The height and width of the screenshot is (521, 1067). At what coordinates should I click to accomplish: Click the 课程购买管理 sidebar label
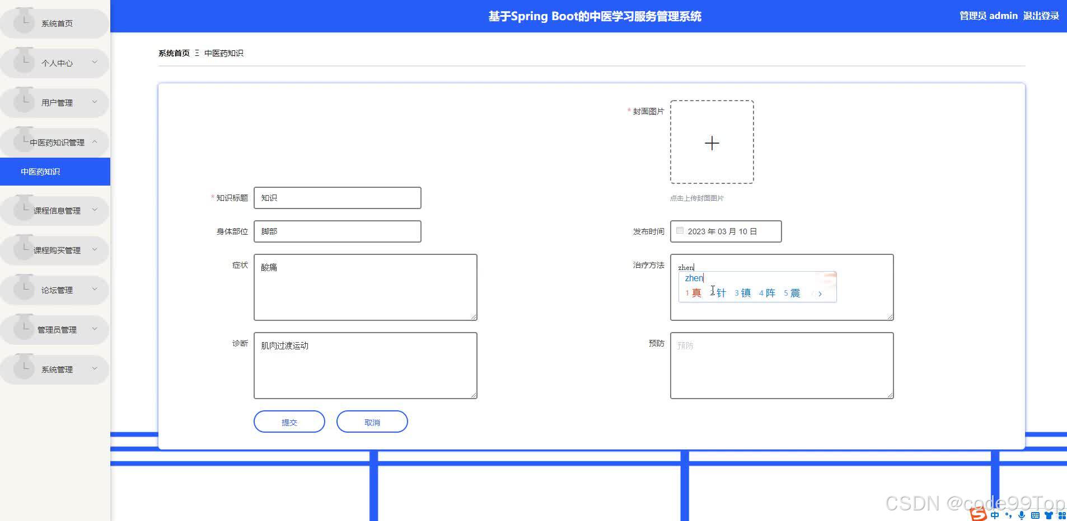pyautogui.click(x=57, y=250)
